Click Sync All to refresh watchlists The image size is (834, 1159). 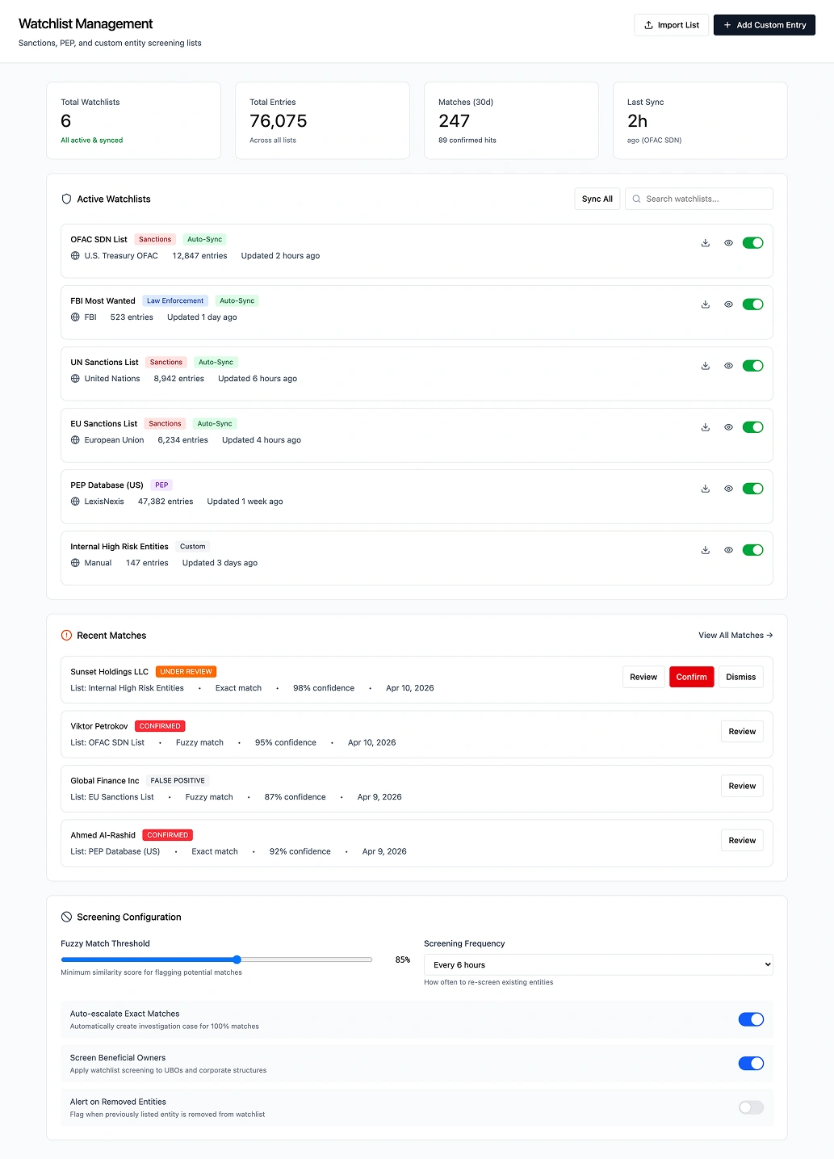(596, 199)
